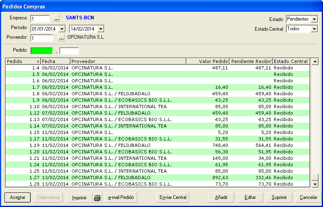
Task: Focus the second Pedido number field
Action: point(69,51)
